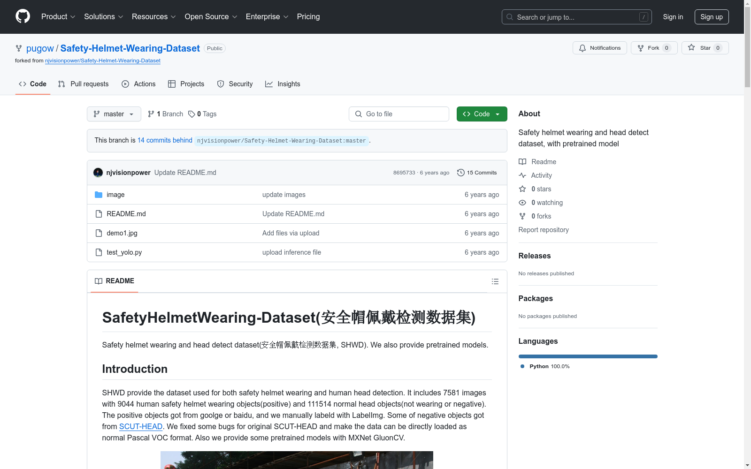
Task: Click README.md file icon
Action: [99, 214]
